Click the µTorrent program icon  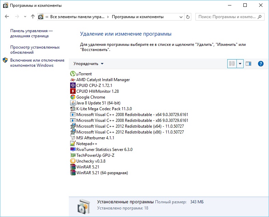click(73, 74)
